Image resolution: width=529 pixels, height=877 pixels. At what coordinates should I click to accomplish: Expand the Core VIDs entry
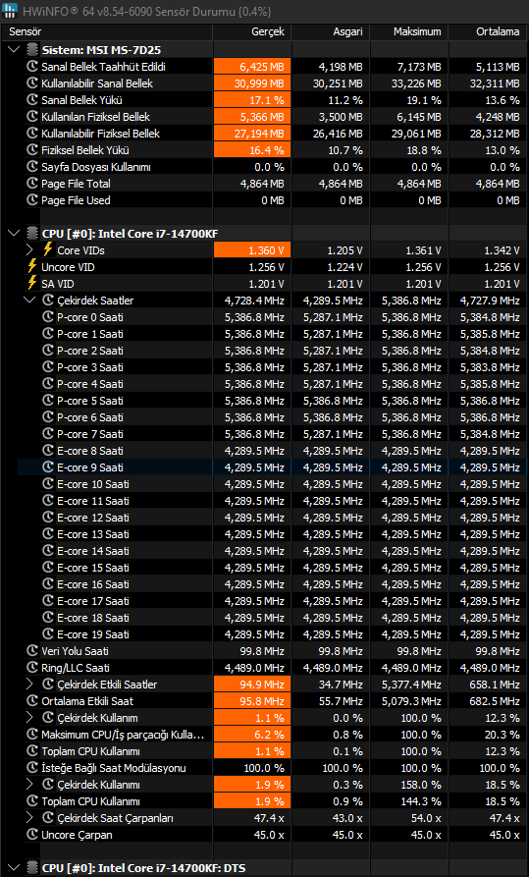(30, 250)
